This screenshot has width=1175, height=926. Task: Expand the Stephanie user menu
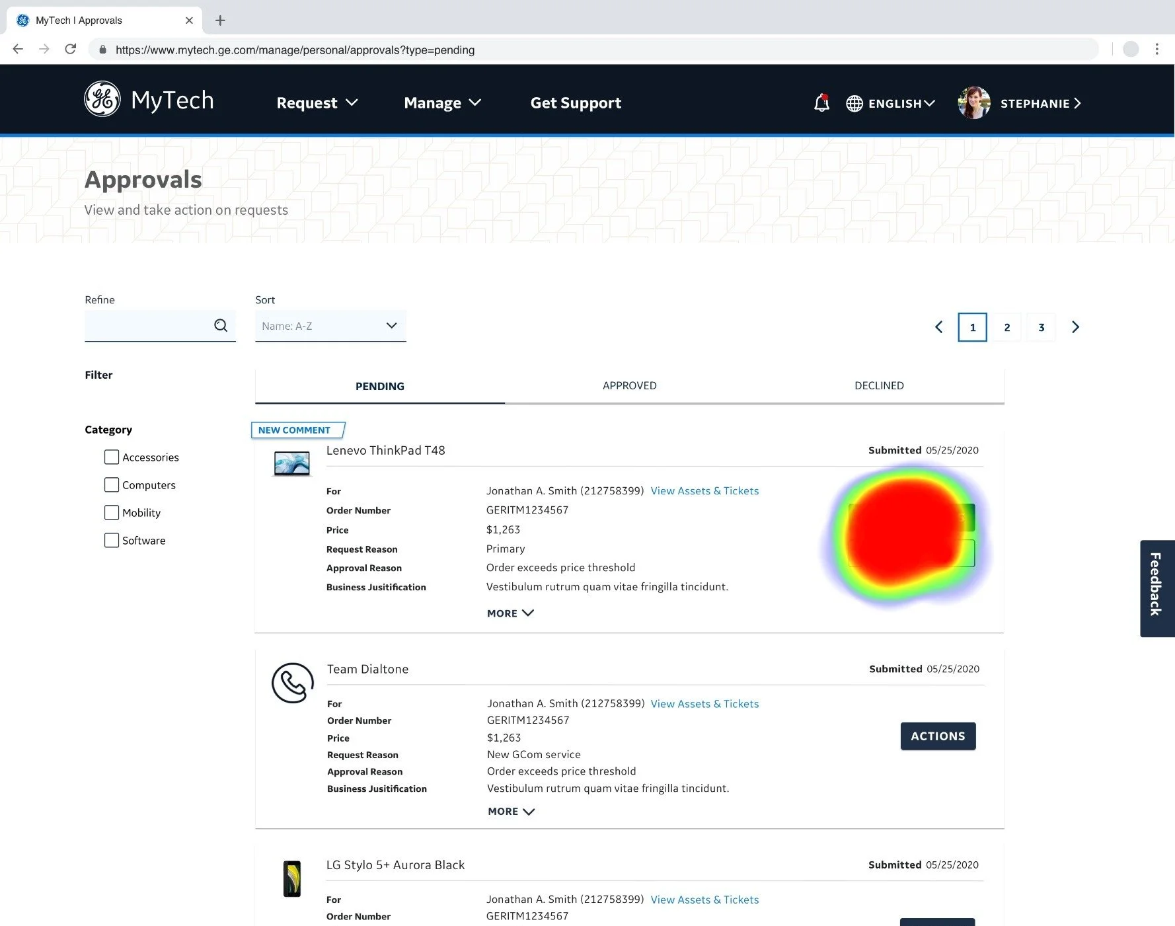tap(1040, 103)
